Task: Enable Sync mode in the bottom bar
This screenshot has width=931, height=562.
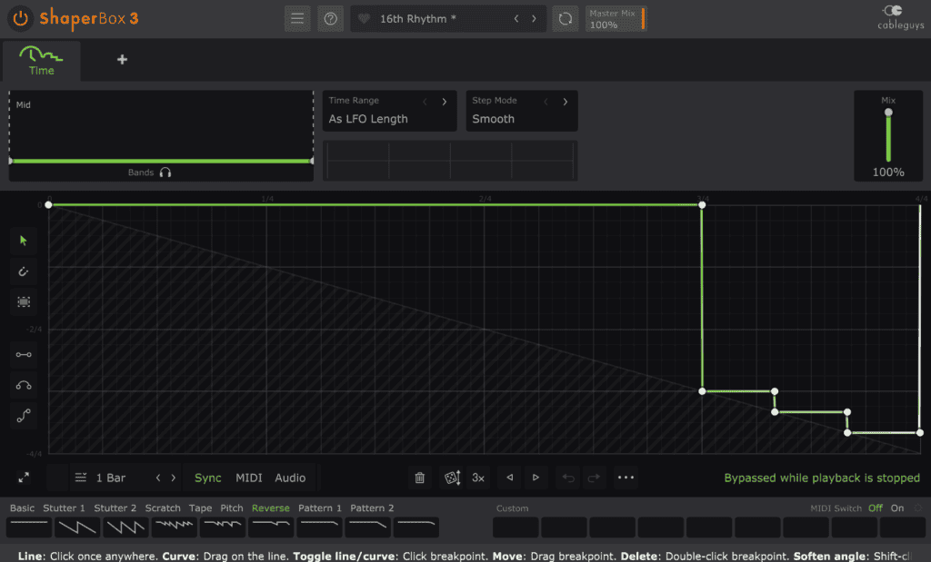Action: (207, 478)
